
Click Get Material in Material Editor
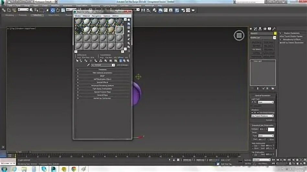[x=77, y=61]
